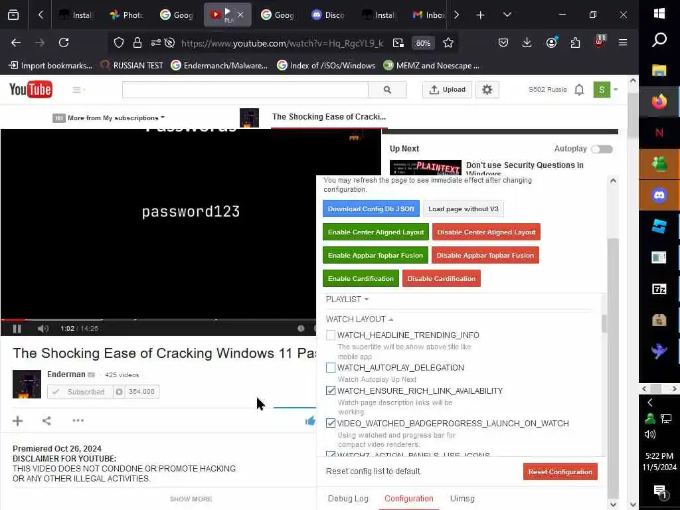
Task: Open the uBlock extension icon with badge
Action: pos(600,42)
